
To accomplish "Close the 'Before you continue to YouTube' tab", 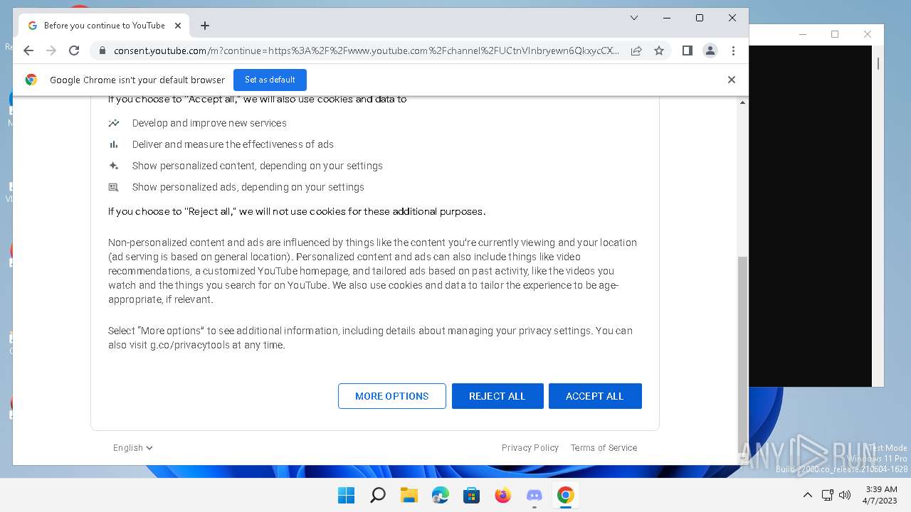I will [x=178, y=26].
